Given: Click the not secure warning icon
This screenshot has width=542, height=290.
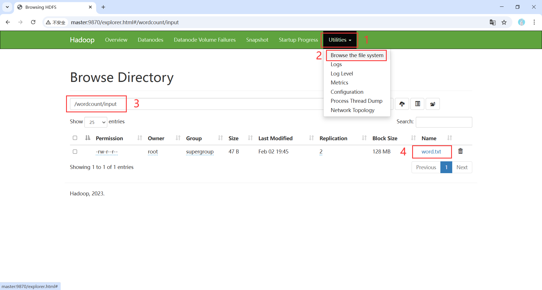Looking at the screenshot, I should point(56,22).
